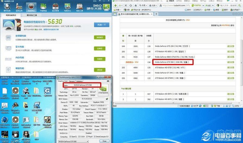The height and width of the screenshot is (143, 243).
Task: Click the 3629分 processor score badge
Action: (100, 37)
